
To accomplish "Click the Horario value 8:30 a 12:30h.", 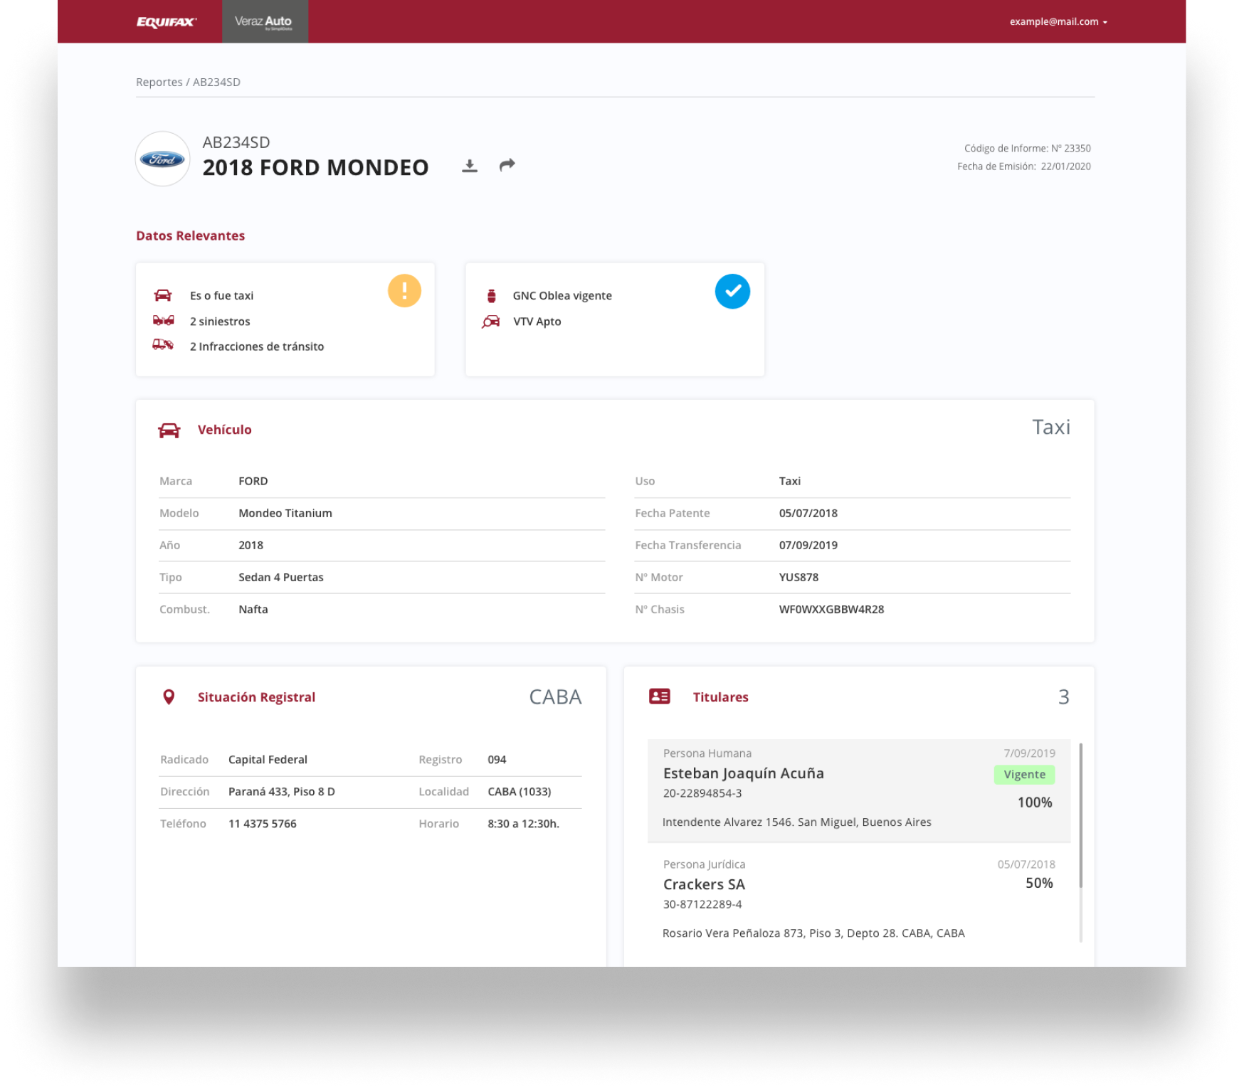I will [524, 823].
